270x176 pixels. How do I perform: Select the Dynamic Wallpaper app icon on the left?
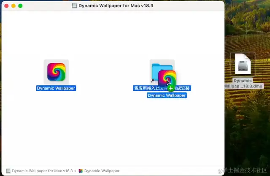tap(56, 72)
